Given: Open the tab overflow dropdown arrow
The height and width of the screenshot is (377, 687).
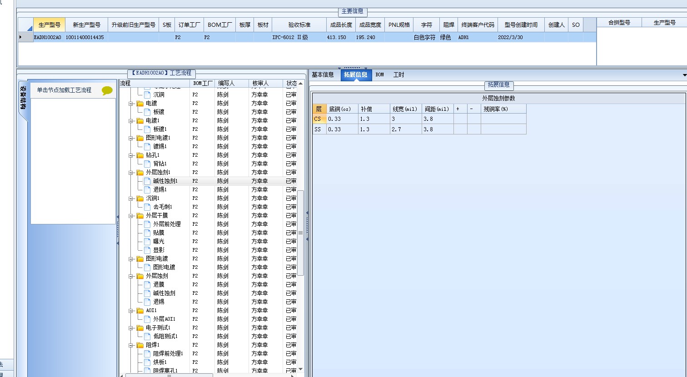Looking at the screenshot, I should pyautogui.click(x=684, y=75).
